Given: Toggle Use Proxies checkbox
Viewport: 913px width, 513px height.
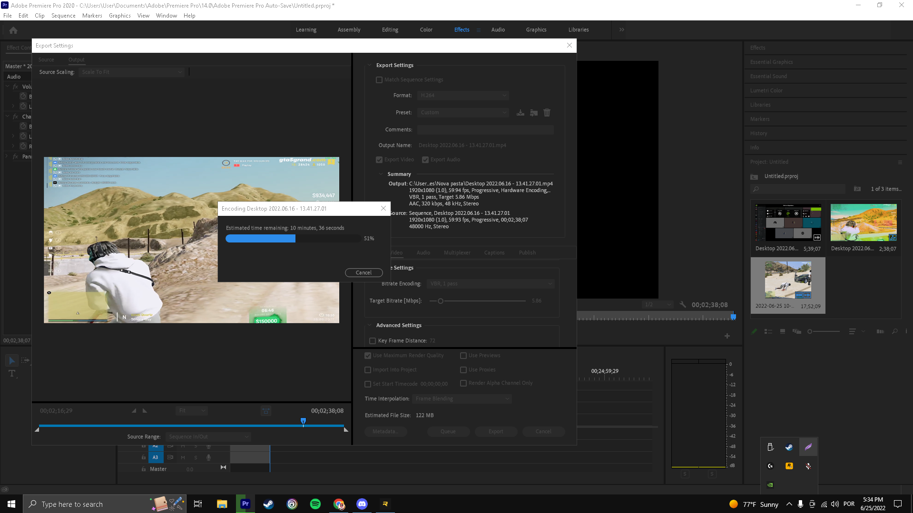Looking at the screenshot, I should [463, 370].
